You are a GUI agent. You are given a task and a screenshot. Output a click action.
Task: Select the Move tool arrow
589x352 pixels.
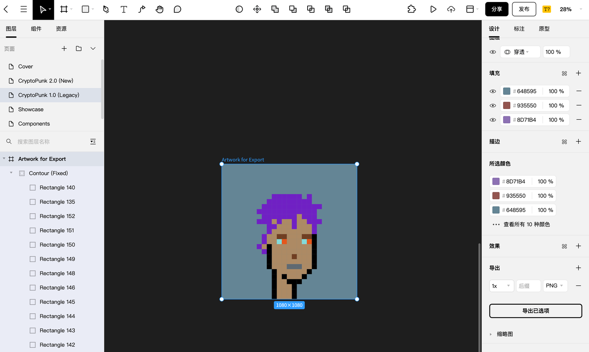click(x=43, y=9)
